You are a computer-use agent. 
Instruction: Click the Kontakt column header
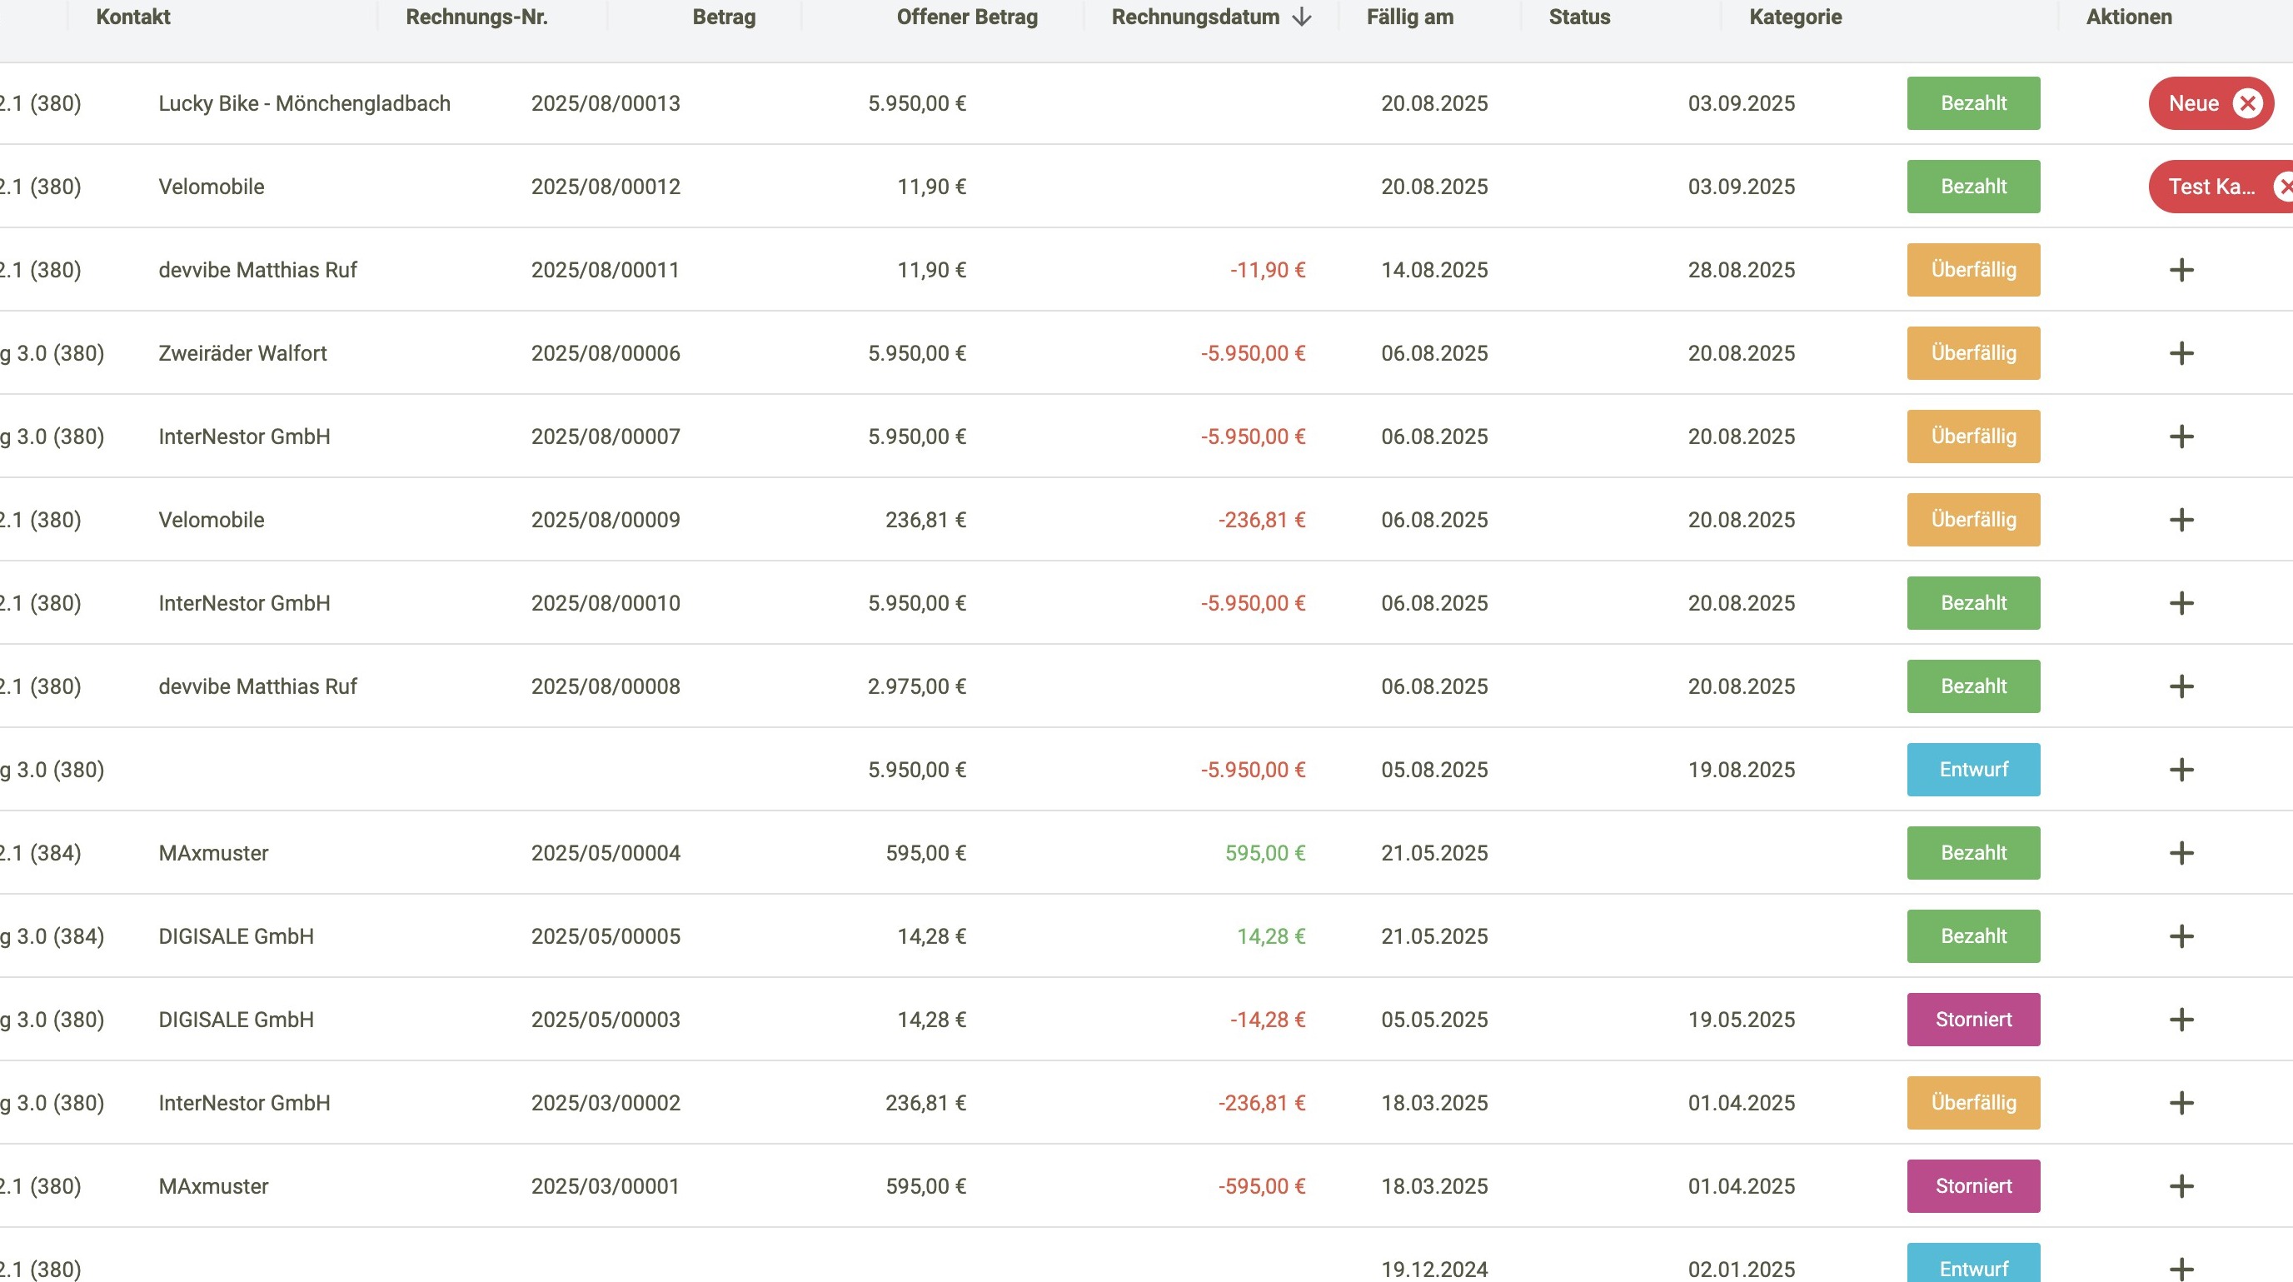click(132, 17)
